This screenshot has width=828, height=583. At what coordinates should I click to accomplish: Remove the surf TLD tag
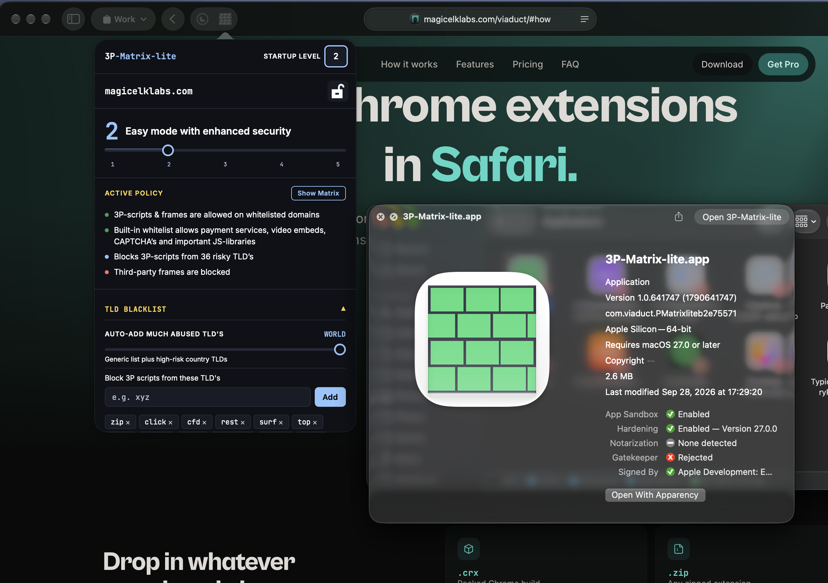[281, 423]
